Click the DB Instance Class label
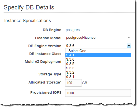The image size is (138, 108). click(45, 54)
